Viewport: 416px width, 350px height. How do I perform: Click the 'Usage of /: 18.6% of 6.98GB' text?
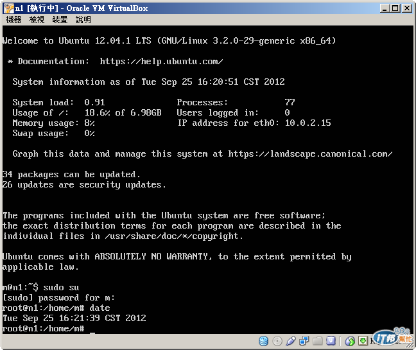[x=87, y=113]
